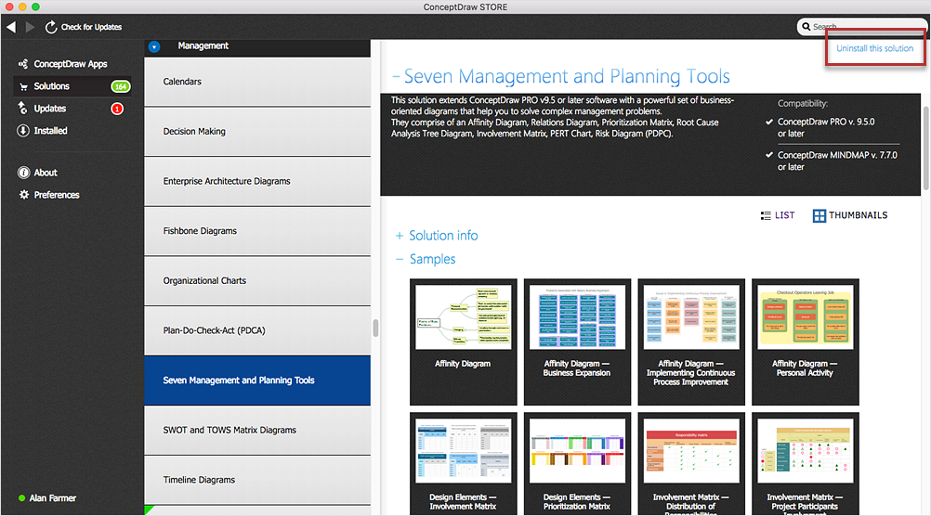Open ConceptDraw Apps from the sidebar icon

pyautogui.click(x=23, y=63)
